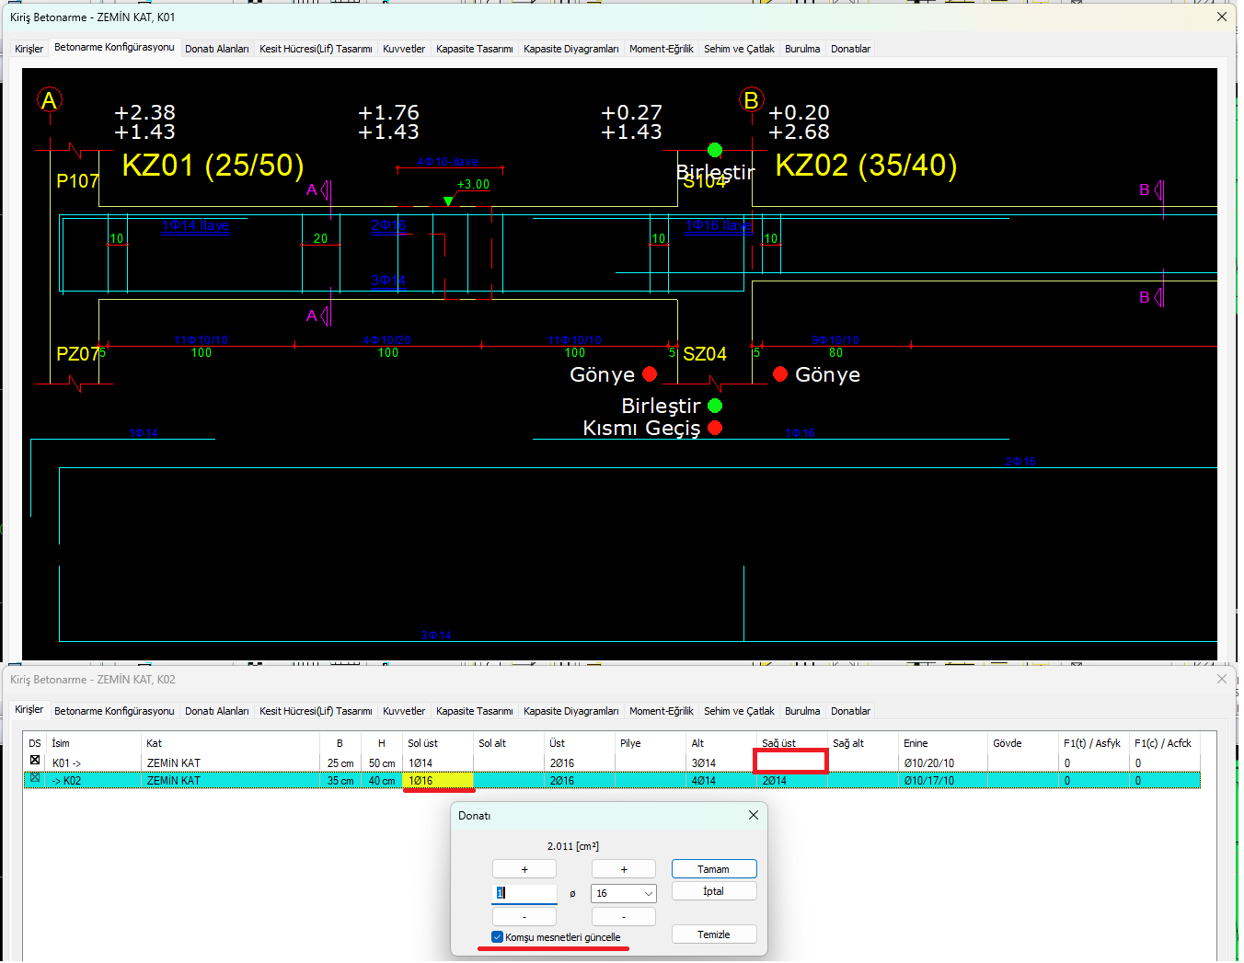1244x963 pixels.
Task: Open Donatılar tab in K01 window
Action: (x=850, y=49)
